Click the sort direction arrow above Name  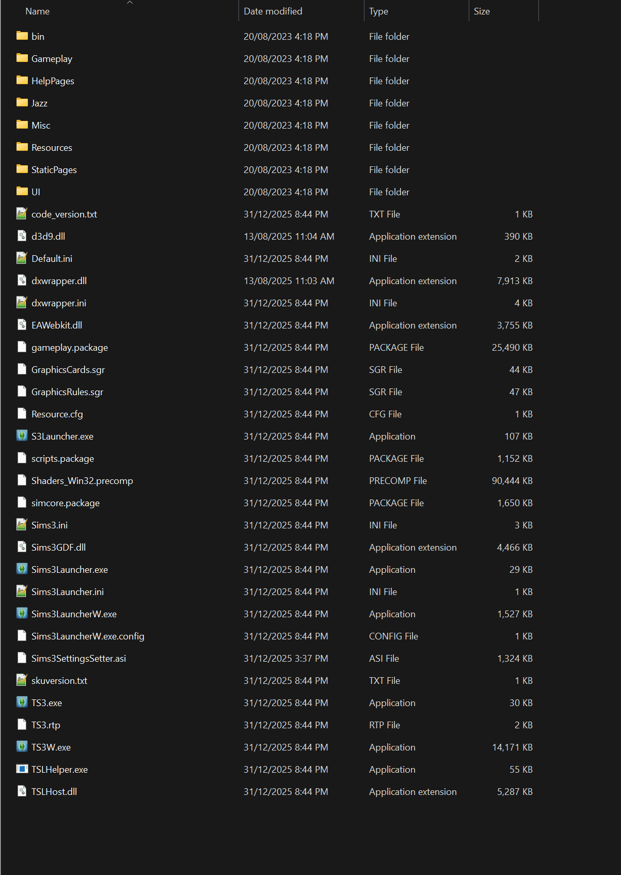click(130, 3)
